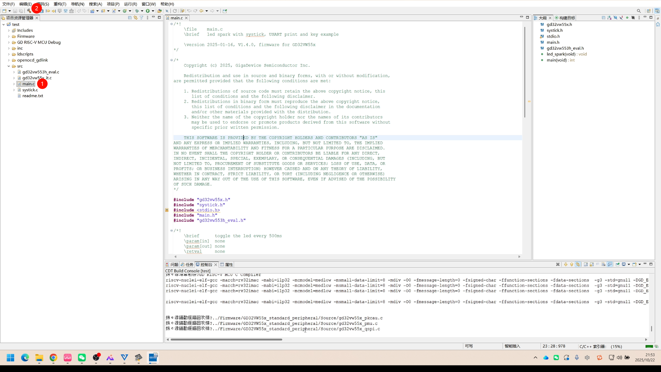
Task: Open the toolbar search magnifier
Action: [639, 11]
